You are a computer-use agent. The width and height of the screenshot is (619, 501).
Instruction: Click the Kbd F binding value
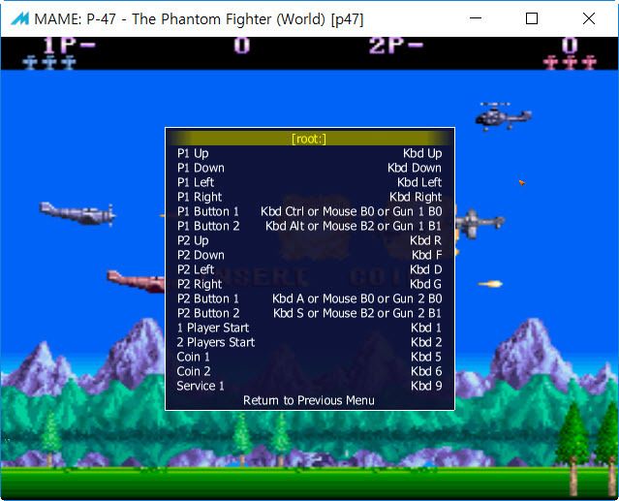427,255
